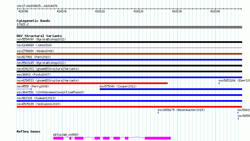This screenshot has height=141, width=250.
Task: Select the large last exon of KRT16
Action: [x=158, y=138]
